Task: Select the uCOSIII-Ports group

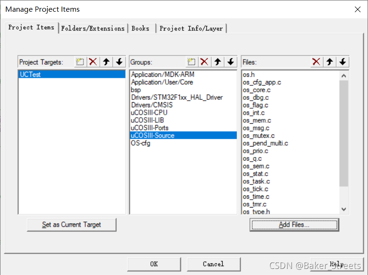Action: point(183,128)
